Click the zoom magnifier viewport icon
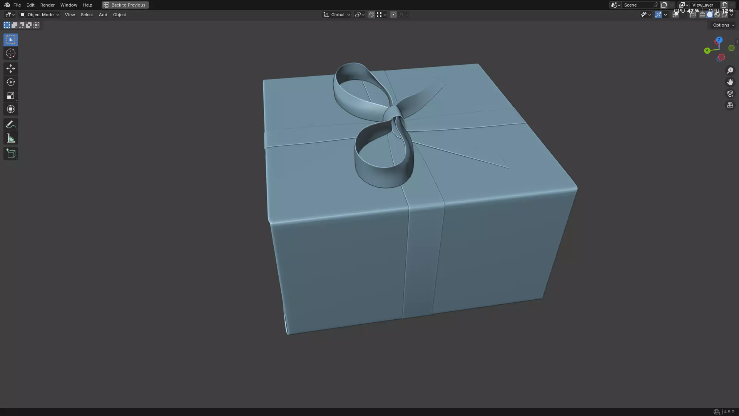Viewport: 739px width, 416px height. 730,70
